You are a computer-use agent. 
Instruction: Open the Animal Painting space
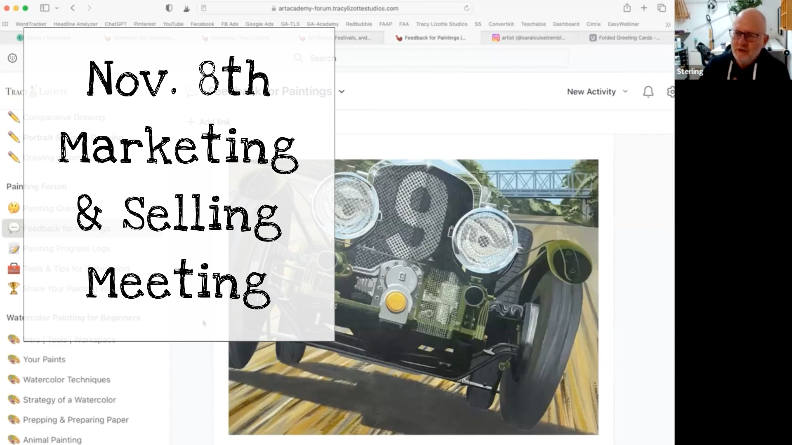pos(52,440)
